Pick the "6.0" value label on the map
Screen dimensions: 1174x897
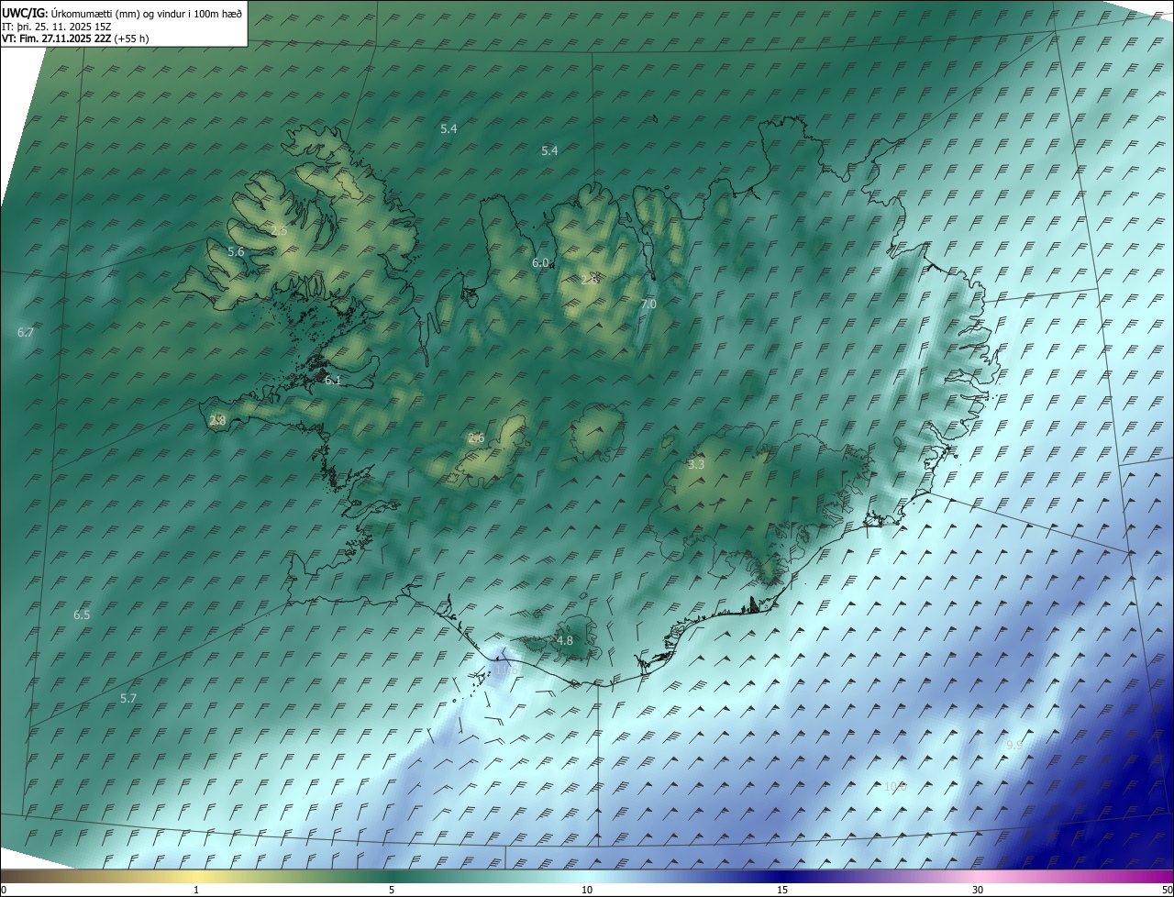coord(540,262)
